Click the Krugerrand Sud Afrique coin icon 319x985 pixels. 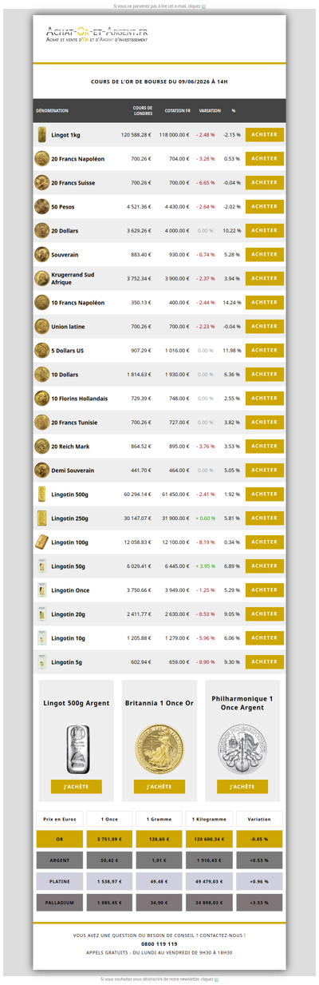pos(41,279)
